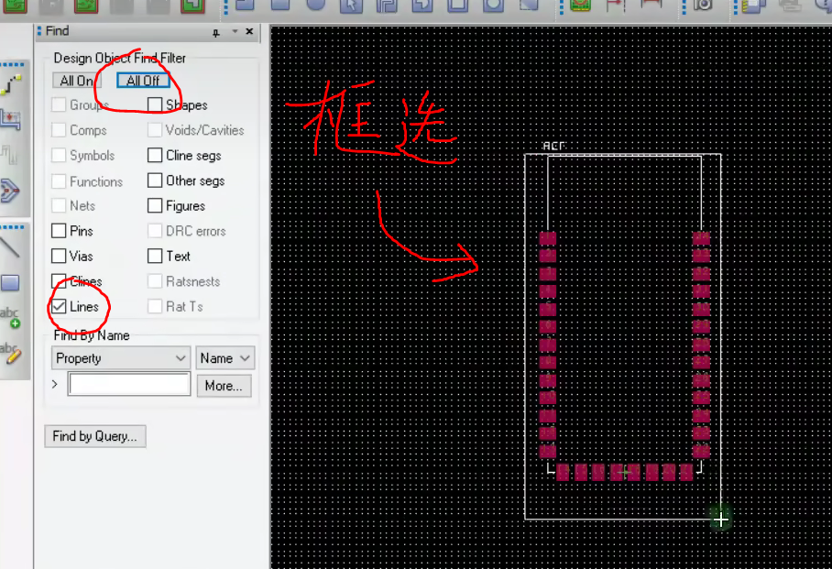Select the Text Edit pencil tool
Screen dimensions: 832x569
[x=11, y=353]
